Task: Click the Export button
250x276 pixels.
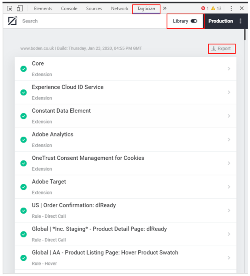Action: click(221, 49)
